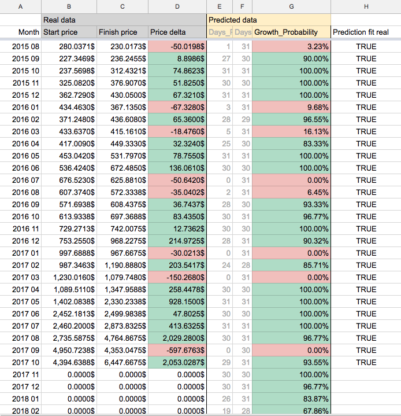Select finish price cell 6,447.6675$
Viewport: 401px width, 416px height.
pos(122,362)
